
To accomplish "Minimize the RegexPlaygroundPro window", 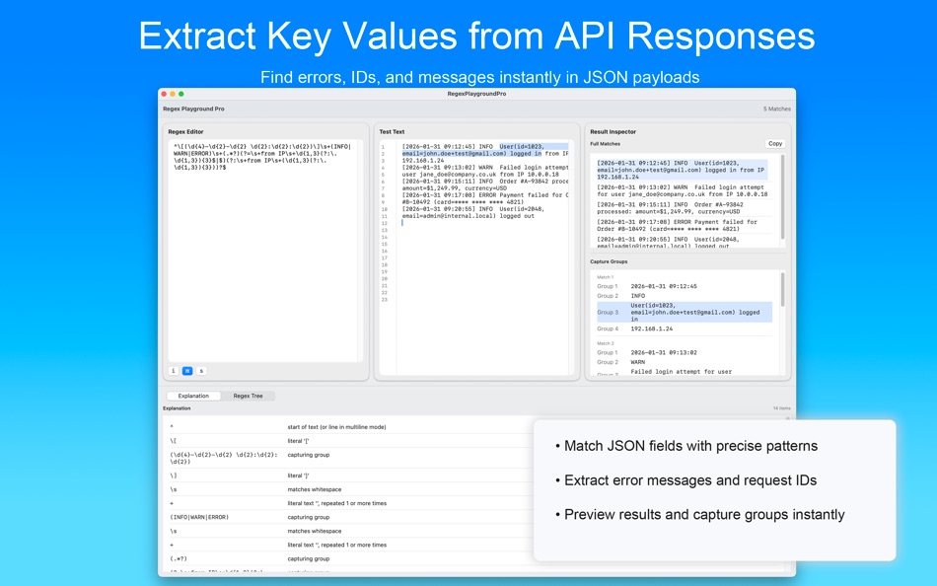I will [173, 94].
